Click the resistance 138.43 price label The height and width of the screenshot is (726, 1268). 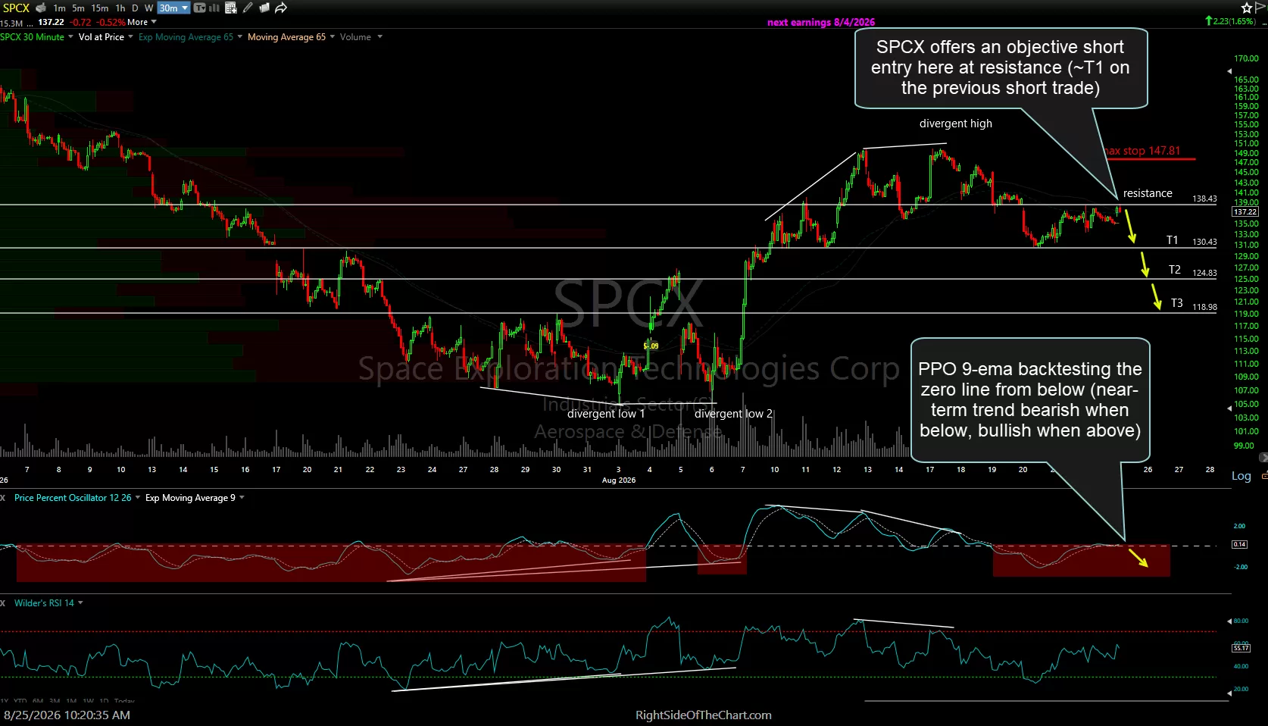pyautogui.click(x=1204, y=199)
